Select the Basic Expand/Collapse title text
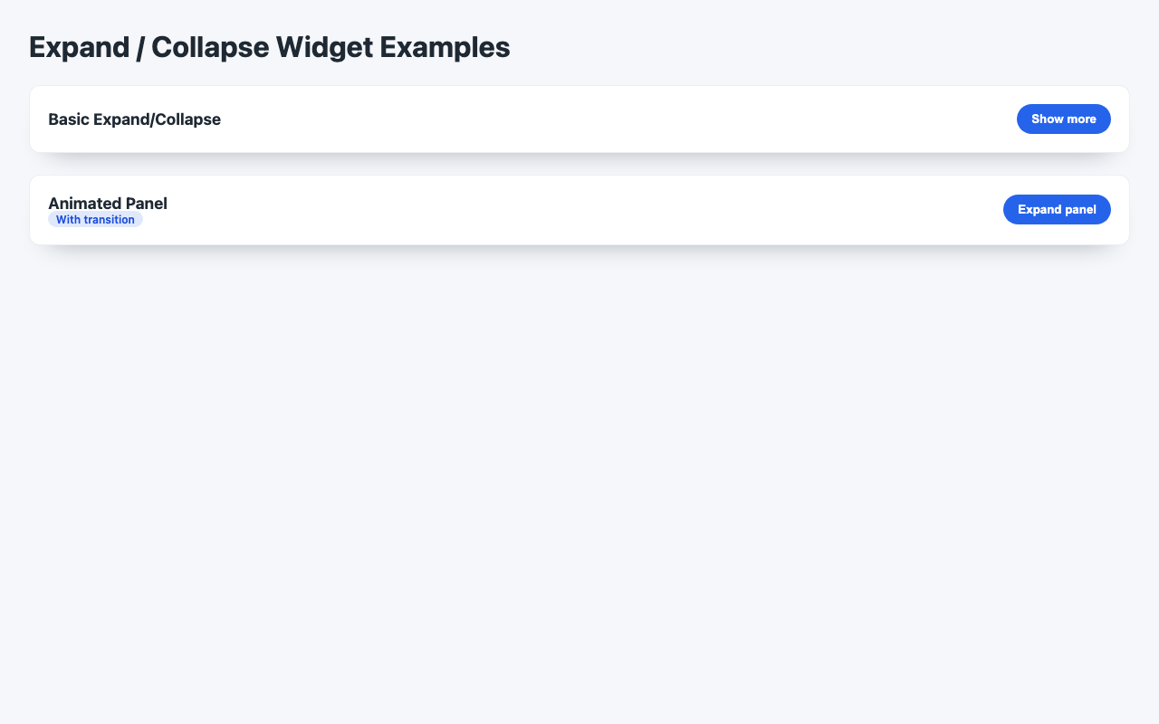This screenshot has height=724, width=1159. tap(134, 119)
